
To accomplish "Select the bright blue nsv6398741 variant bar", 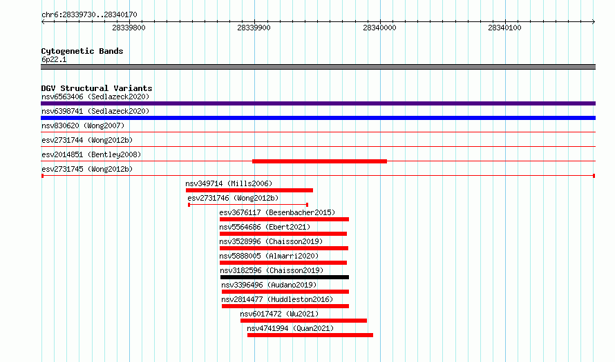I will click(318, 118).
